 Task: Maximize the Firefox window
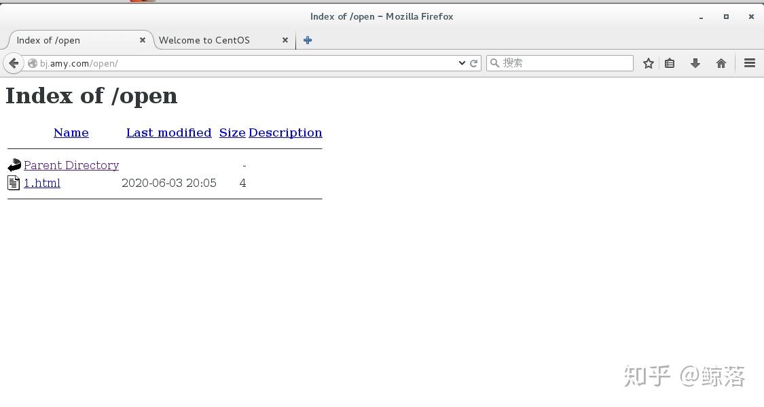pyautogui.click(x=726, y=16)
